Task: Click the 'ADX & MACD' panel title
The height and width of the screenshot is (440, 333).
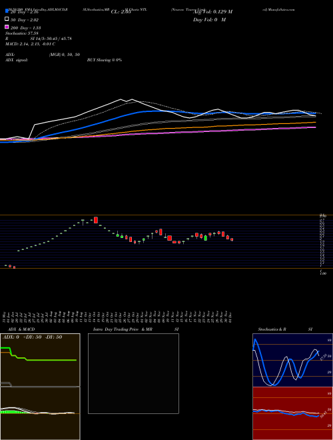Action: tap(21, 329)
